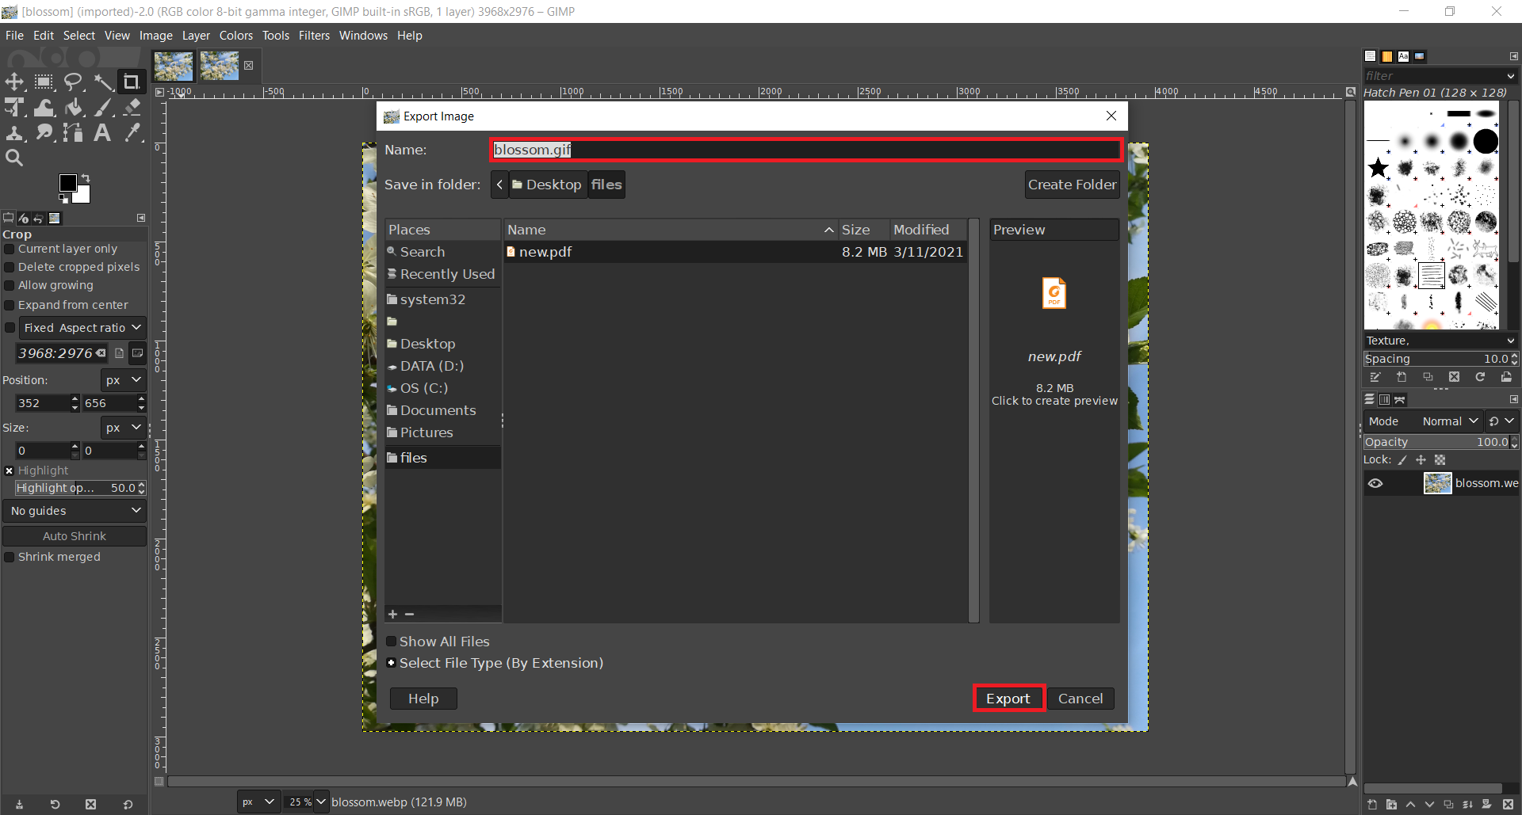Click the Zoom magnifier tool
The width and height of the screenshot is (1522, 815).
(14, 158)
